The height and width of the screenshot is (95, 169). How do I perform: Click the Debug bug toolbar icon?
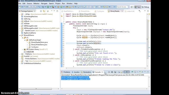(x=43, y=7)
